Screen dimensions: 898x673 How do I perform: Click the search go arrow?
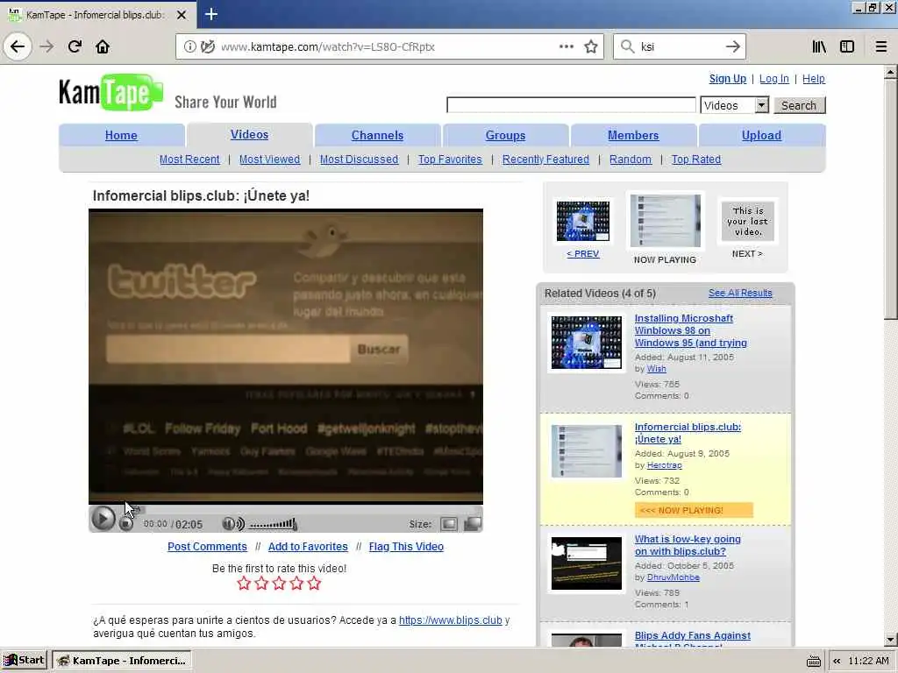coord(732,46)
